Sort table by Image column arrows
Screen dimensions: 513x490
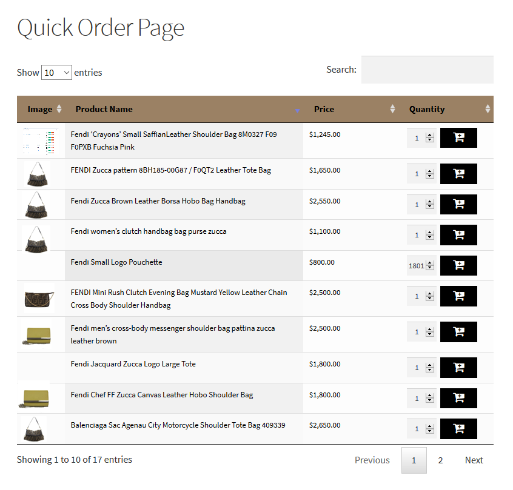[59, 109]
